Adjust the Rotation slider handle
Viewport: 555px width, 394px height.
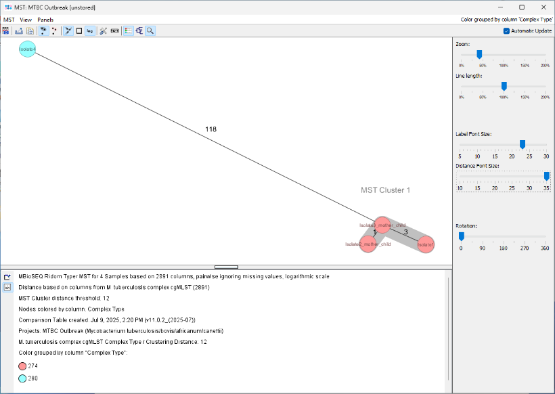462,236
